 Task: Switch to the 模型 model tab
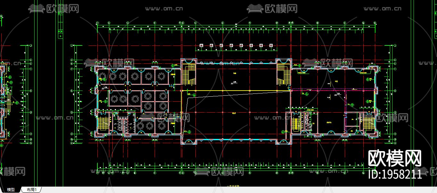11,190
